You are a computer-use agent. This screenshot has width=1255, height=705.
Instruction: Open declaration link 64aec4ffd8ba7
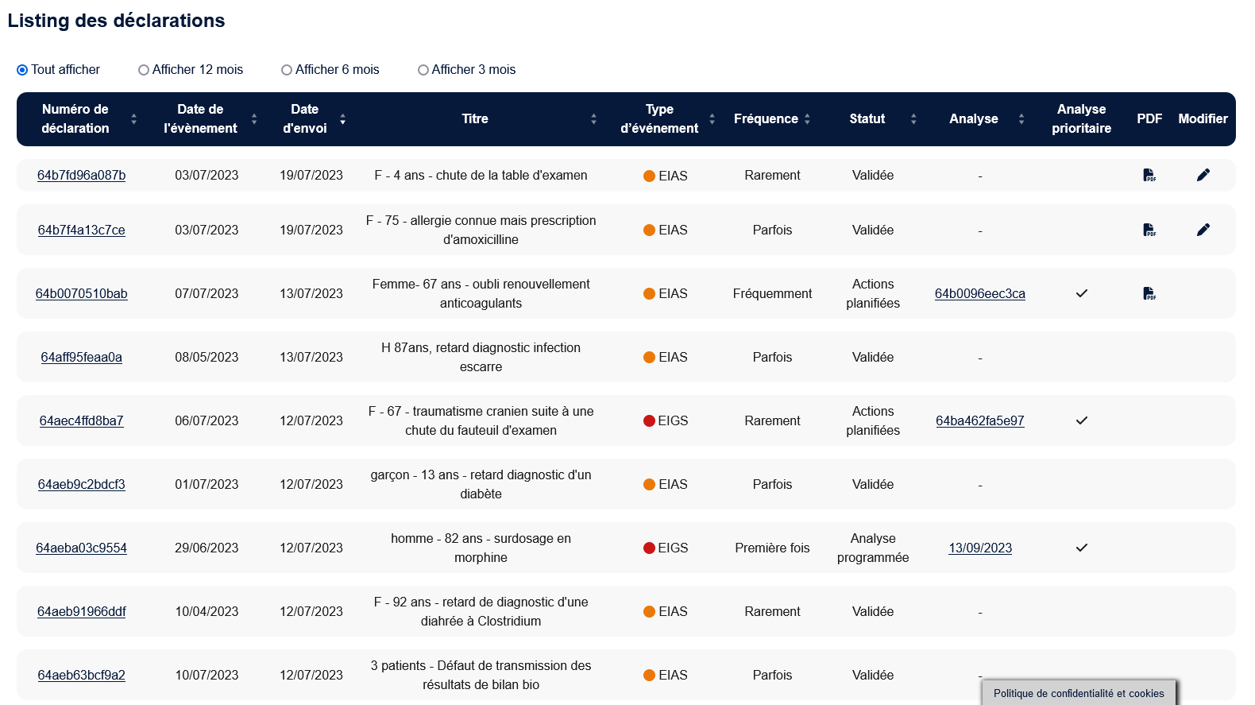[x=82, y=420]
